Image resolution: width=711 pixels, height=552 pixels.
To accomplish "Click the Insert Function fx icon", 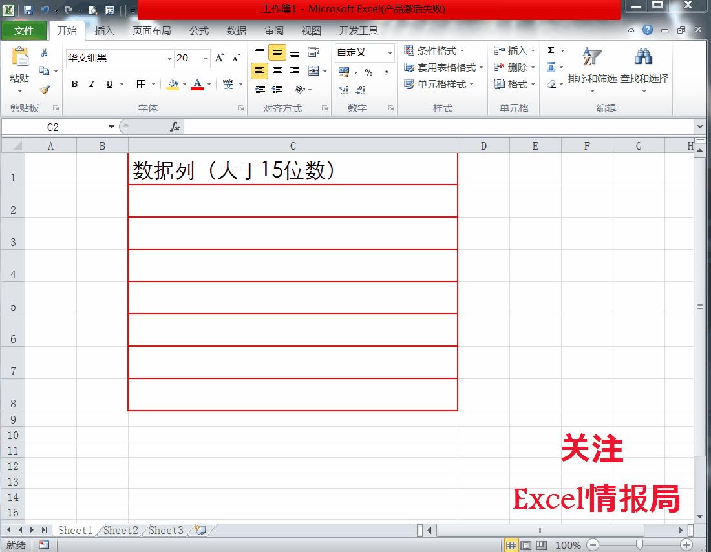I will click(x=175, y=127).
